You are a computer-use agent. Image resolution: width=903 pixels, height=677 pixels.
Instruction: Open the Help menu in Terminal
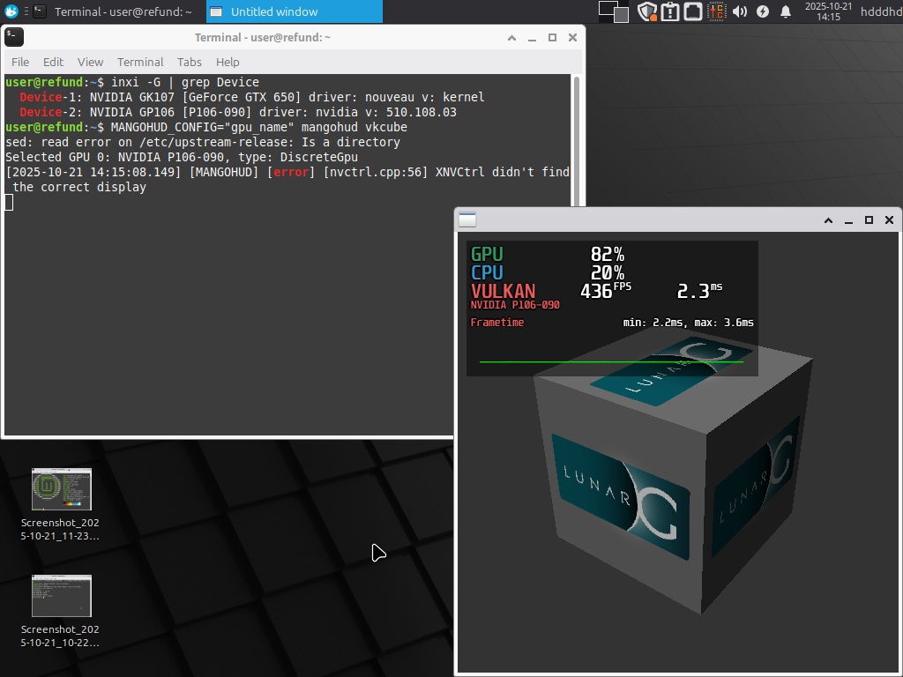pyautogui.click(x=228, y=63)
